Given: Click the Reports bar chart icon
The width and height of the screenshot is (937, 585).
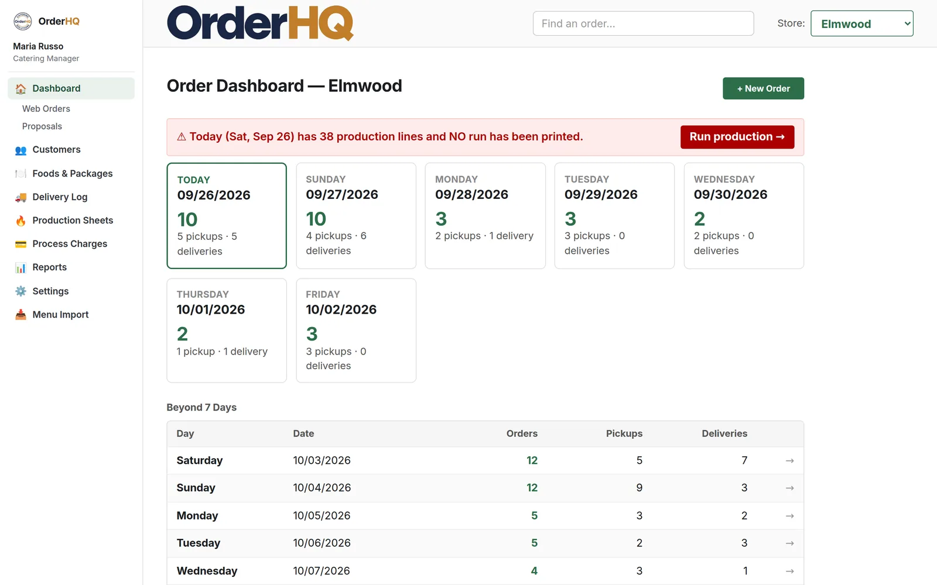Looking at the screenshot, I should pyautogui.click(x=20, y=268).
